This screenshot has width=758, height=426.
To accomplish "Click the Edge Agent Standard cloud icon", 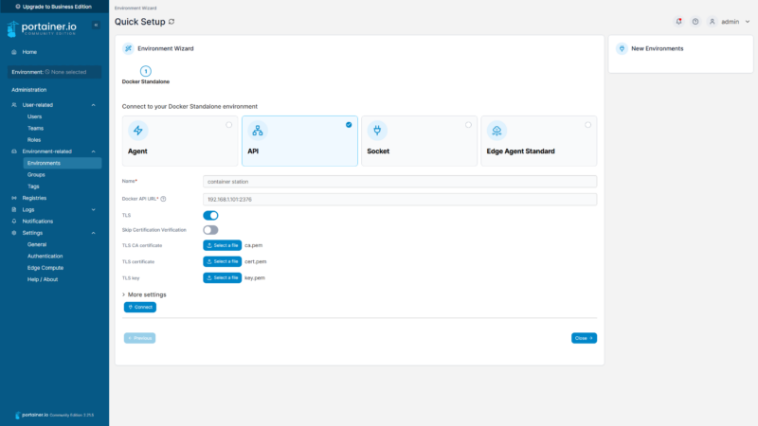I will tap(496, 132).
